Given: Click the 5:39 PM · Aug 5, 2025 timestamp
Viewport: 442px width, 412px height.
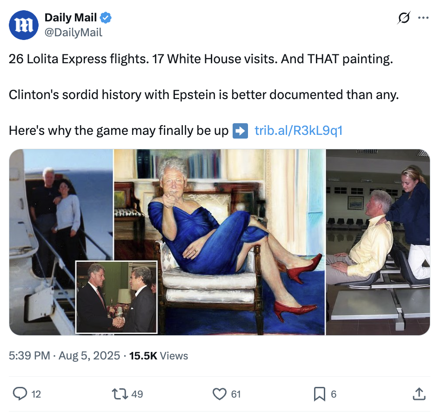Looking at the screenshot, I should [64, 356].
